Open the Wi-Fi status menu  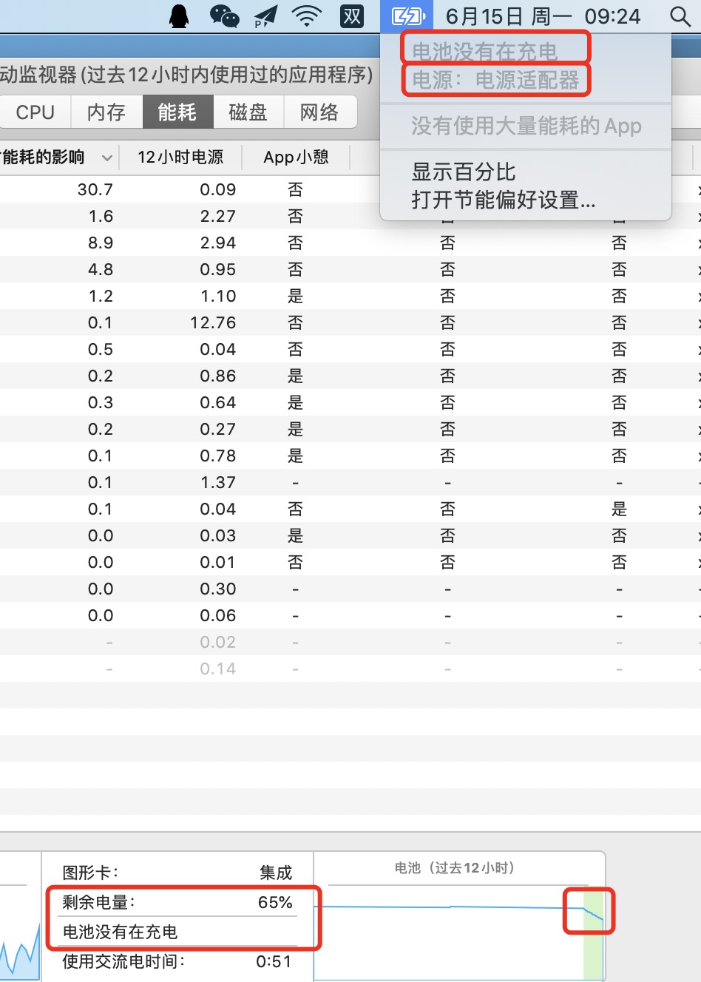[306, 16]
